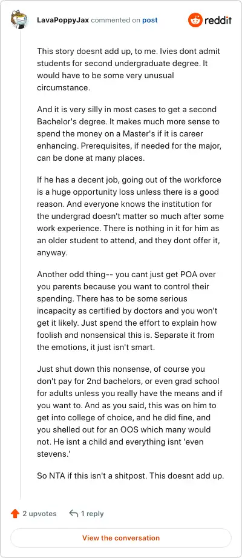Click the final "So NTA" line
Screen dimensions: 242x558
pyautogui.click(x=130, y=476)
